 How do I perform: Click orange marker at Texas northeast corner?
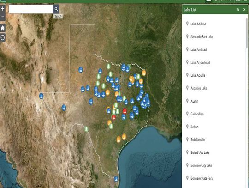coord(144,73)
